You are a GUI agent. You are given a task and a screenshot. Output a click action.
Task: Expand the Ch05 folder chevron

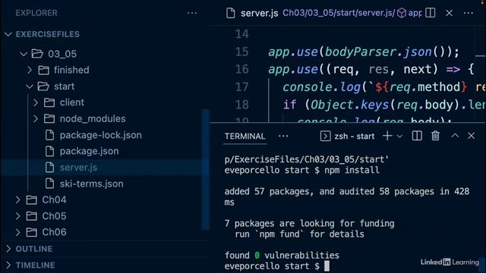coord(17,215)
